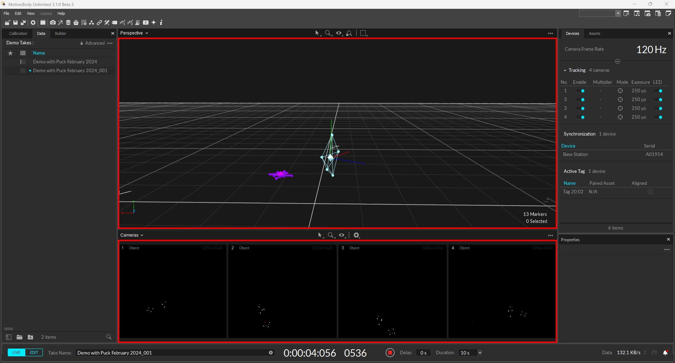675x363 pixels.
Task: Click the red record button
Action: pos(390,353)
